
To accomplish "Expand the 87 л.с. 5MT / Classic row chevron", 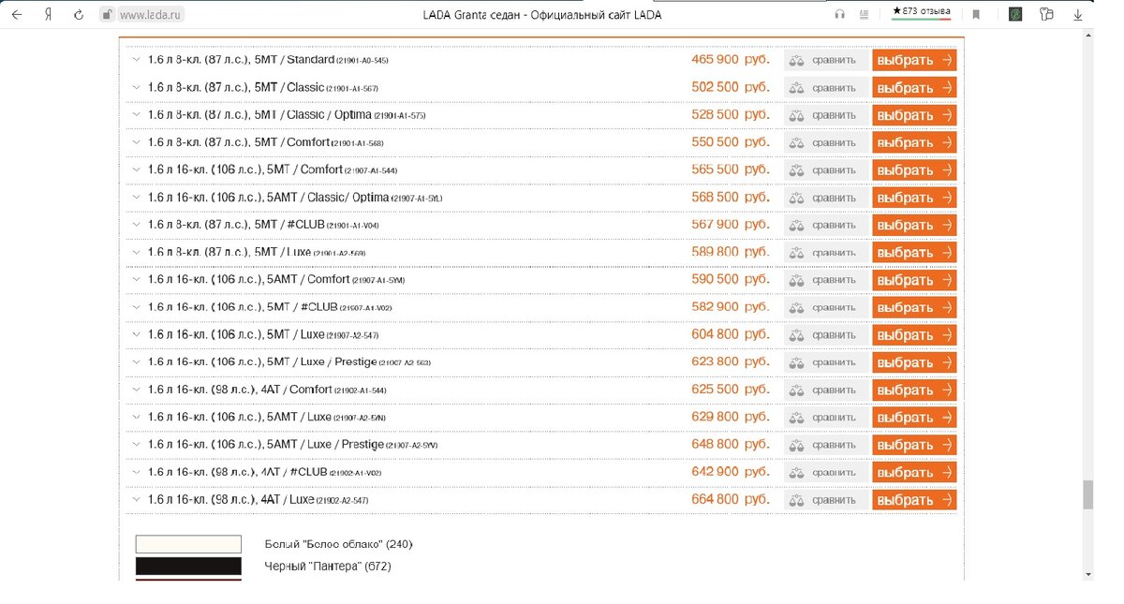I will [136, 87].
